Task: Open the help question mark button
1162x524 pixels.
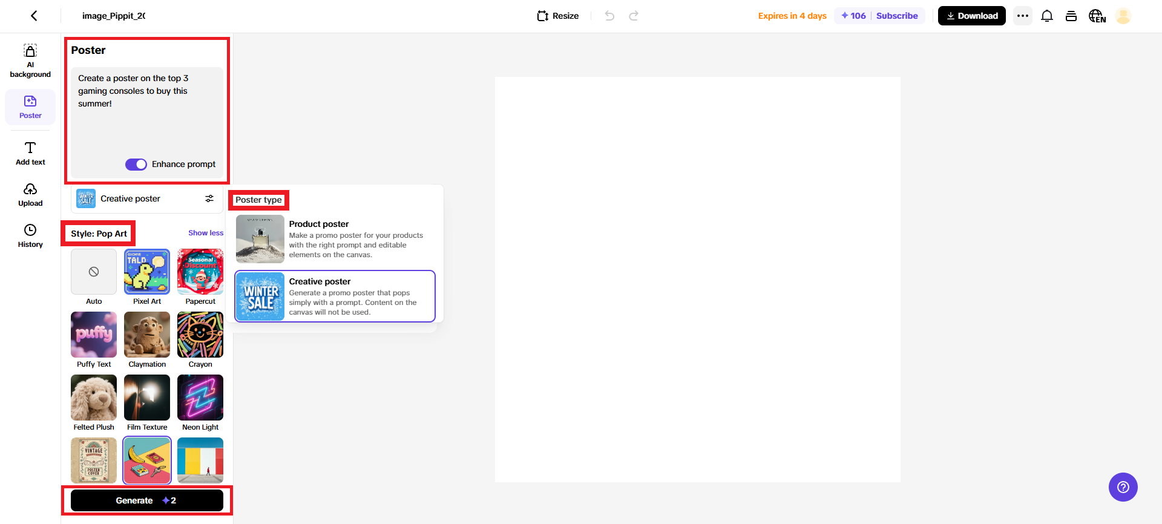Action: (x=1123, y=487)
